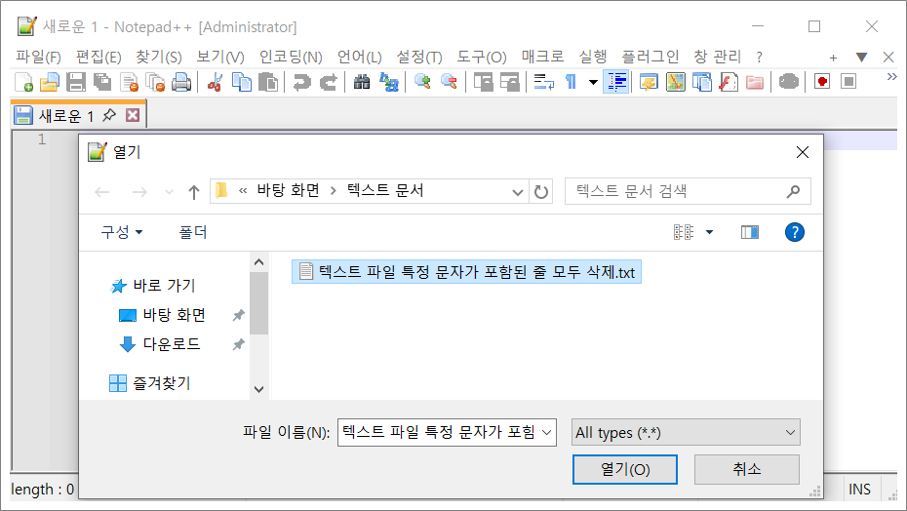The width and height of the screenshot is (907, 511).
Task: Click the Back arrow in the Open dialog
Action: coord(102,191)
